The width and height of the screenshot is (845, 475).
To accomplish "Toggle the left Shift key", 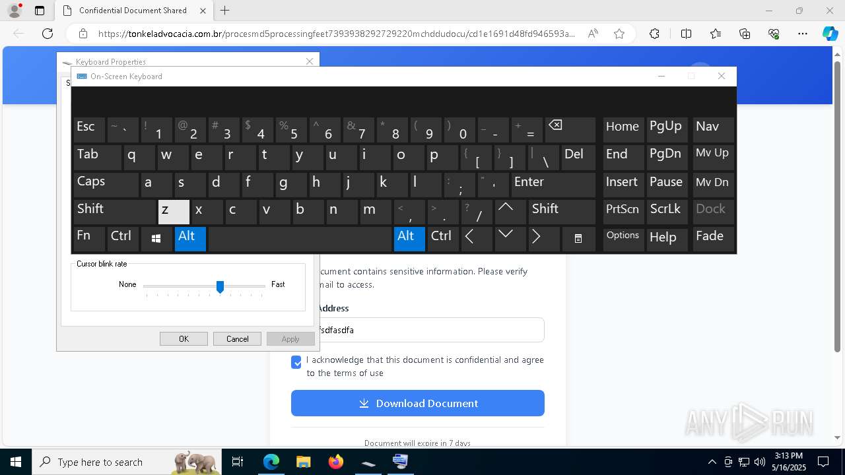I will tap(115, 212).
